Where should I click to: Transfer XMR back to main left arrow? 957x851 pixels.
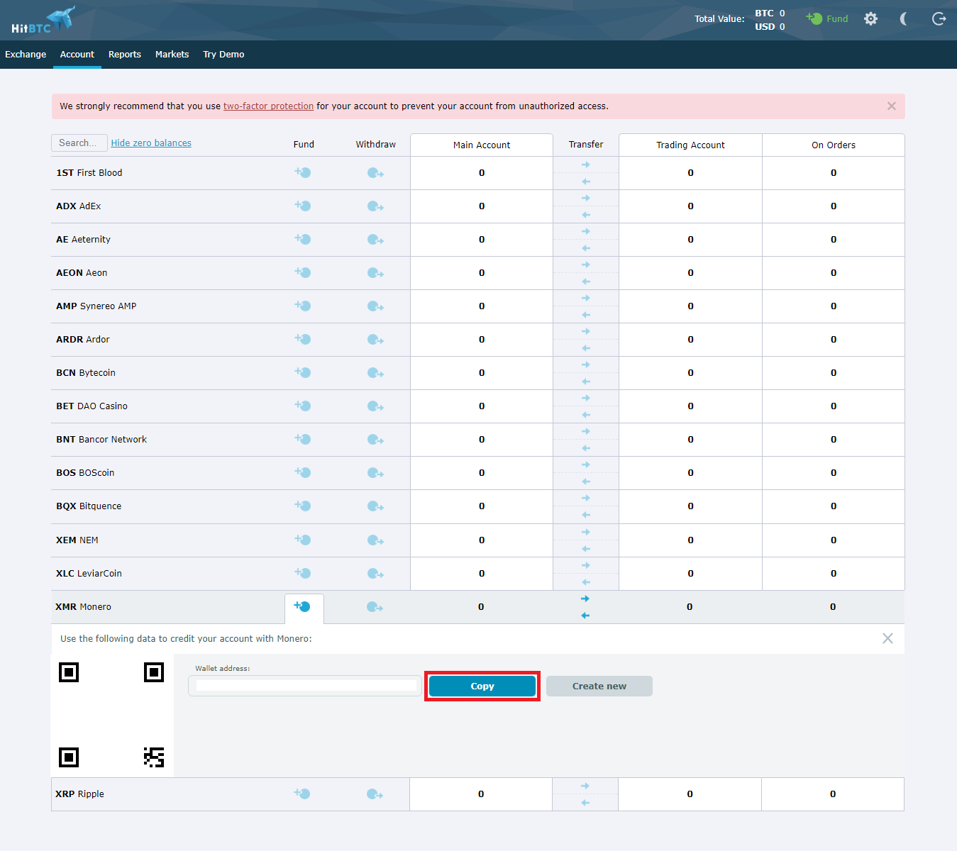tap(585, 616)
